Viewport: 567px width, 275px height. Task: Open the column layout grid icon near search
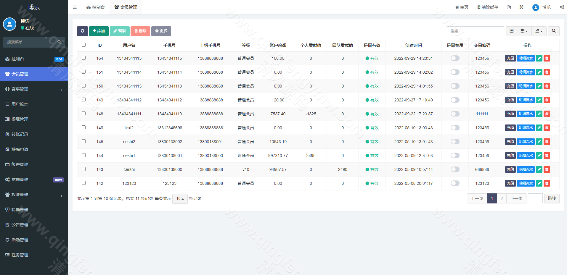[524, 31]
